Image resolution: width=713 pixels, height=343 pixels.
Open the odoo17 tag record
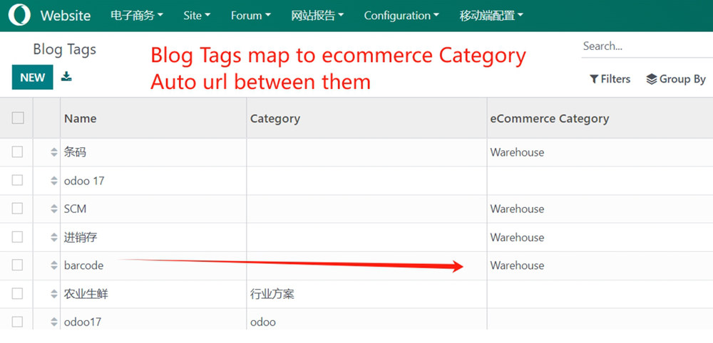(x=82, y=322)
